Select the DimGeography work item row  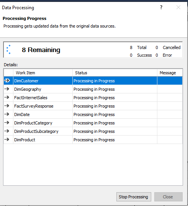pos(93,89)
